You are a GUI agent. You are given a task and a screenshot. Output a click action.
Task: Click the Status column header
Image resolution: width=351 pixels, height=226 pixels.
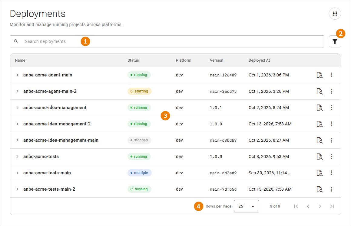click(133, 60)
